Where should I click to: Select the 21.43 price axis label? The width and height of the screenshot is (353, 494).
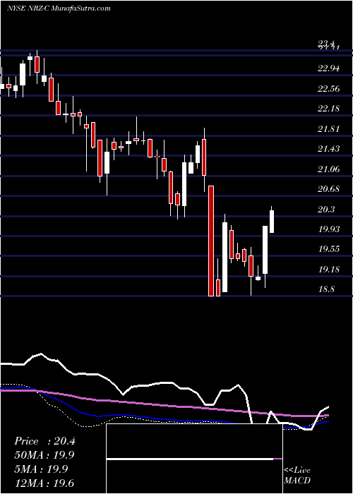[329, 149]
